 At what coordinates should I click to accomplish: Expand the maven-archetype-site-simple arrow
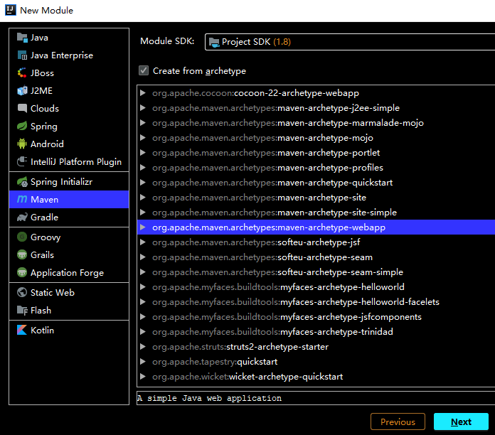(x=143, y=212)
